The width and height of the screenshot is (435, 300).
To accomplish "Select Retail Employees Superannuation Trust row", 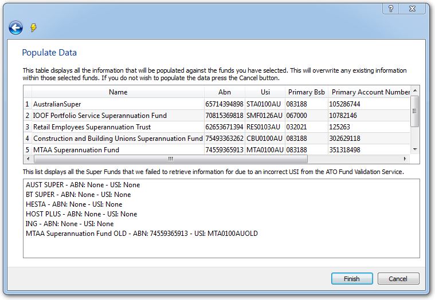I will coord(217,127).
